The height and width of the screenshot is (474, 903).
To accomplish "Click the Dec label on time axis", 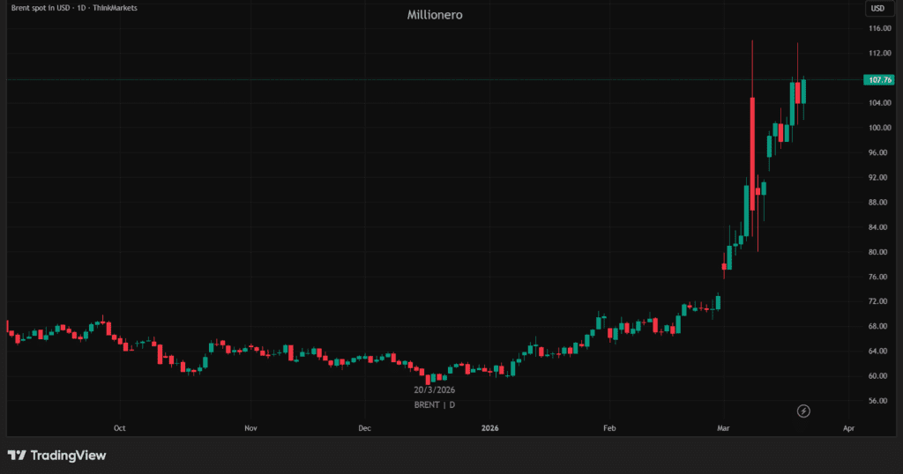I will click(x=365, y=428).
